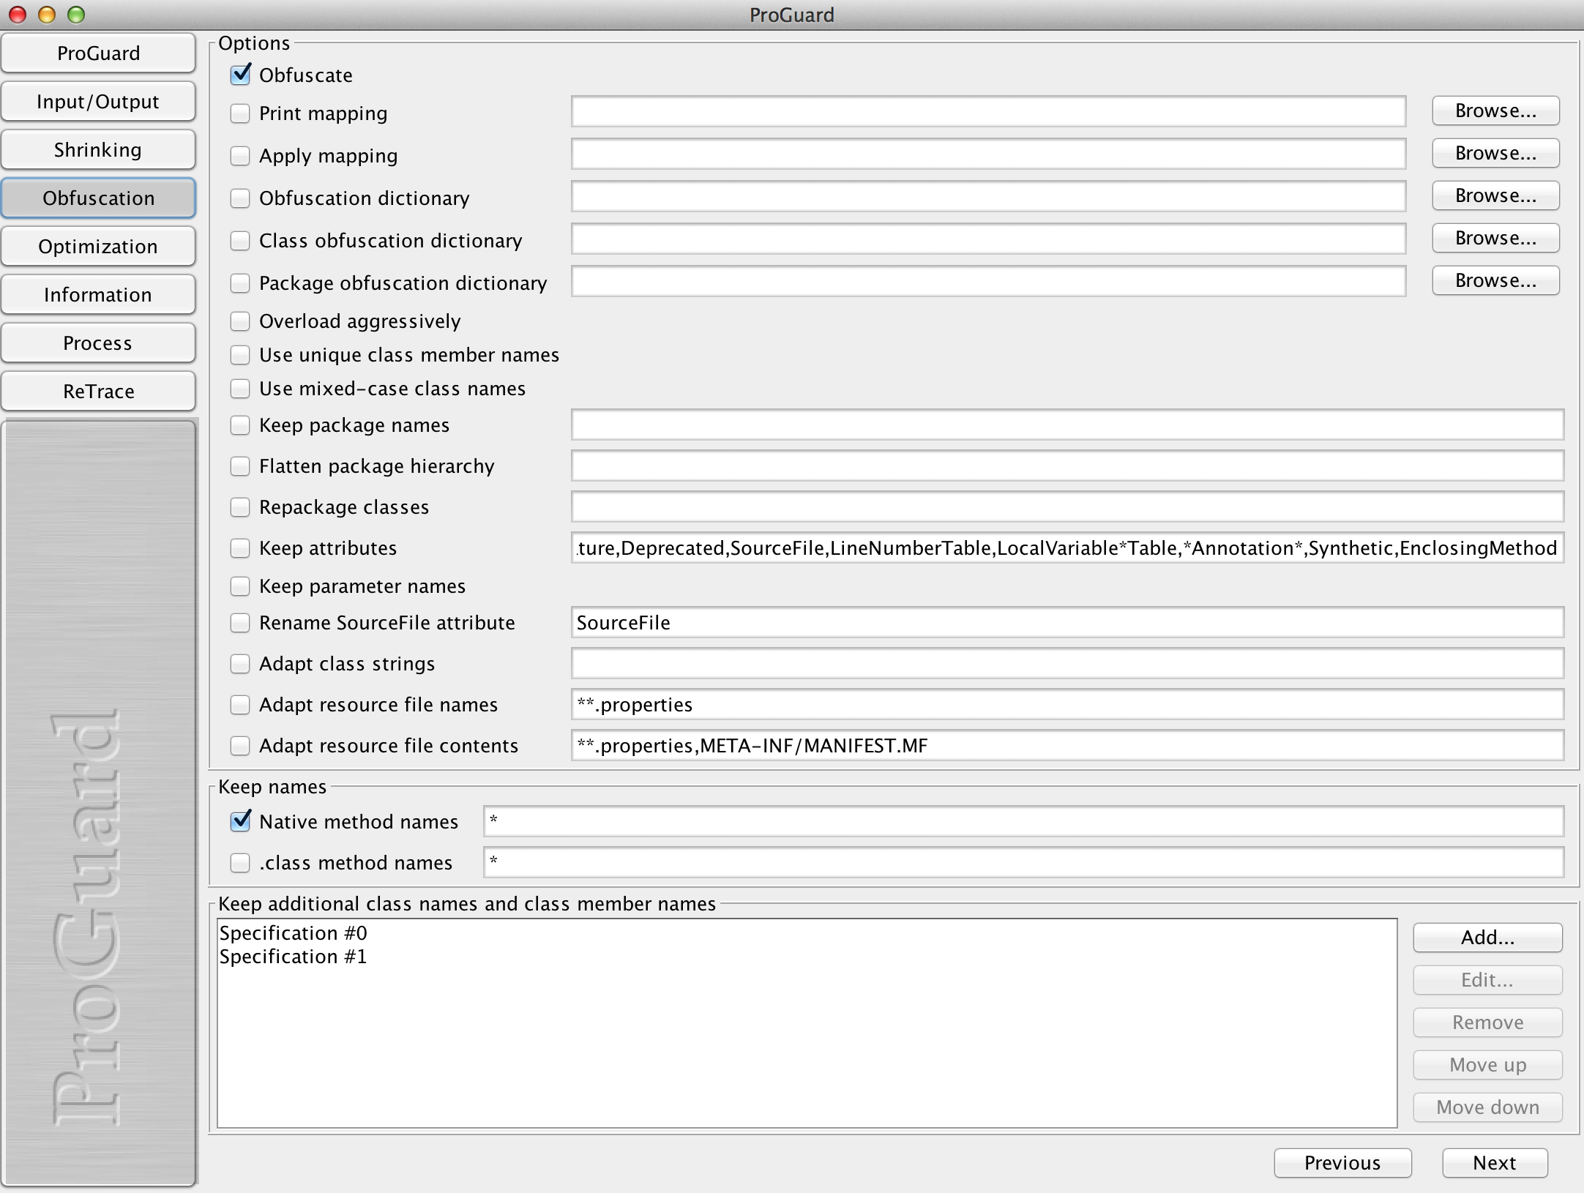
Task: Focus Class obfuscation dictionary path field
Action: 988,239
